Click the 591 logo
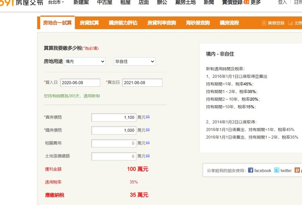This screenshot has width=302, height=205. click(21, 3)
